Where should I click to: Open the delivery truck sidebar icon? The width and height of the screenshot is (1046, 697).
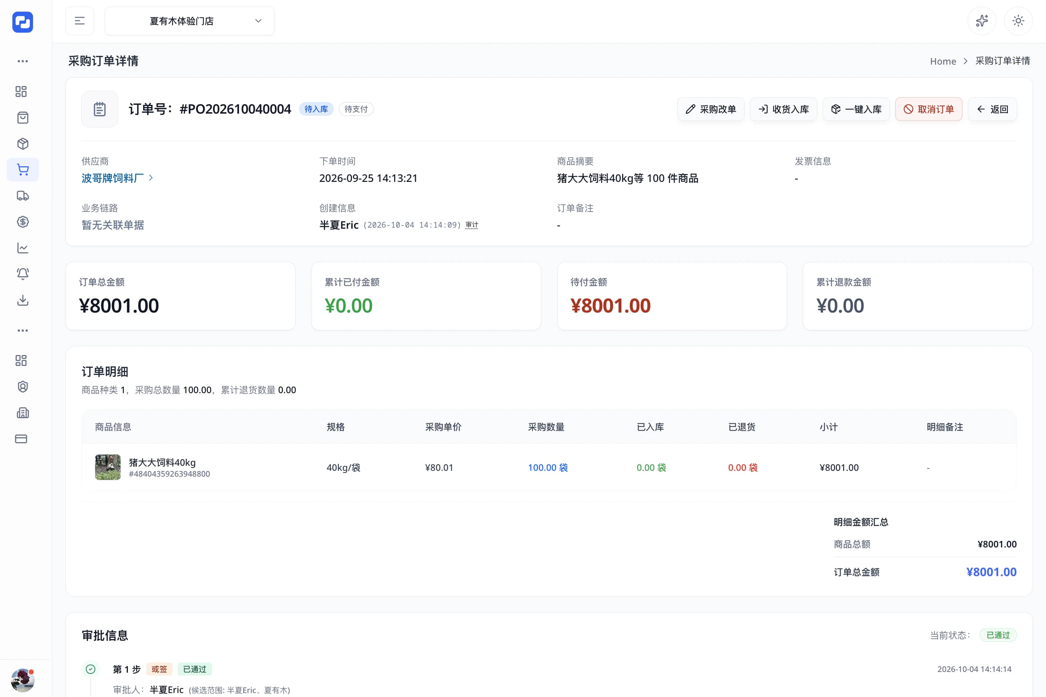tap(23, 196)
